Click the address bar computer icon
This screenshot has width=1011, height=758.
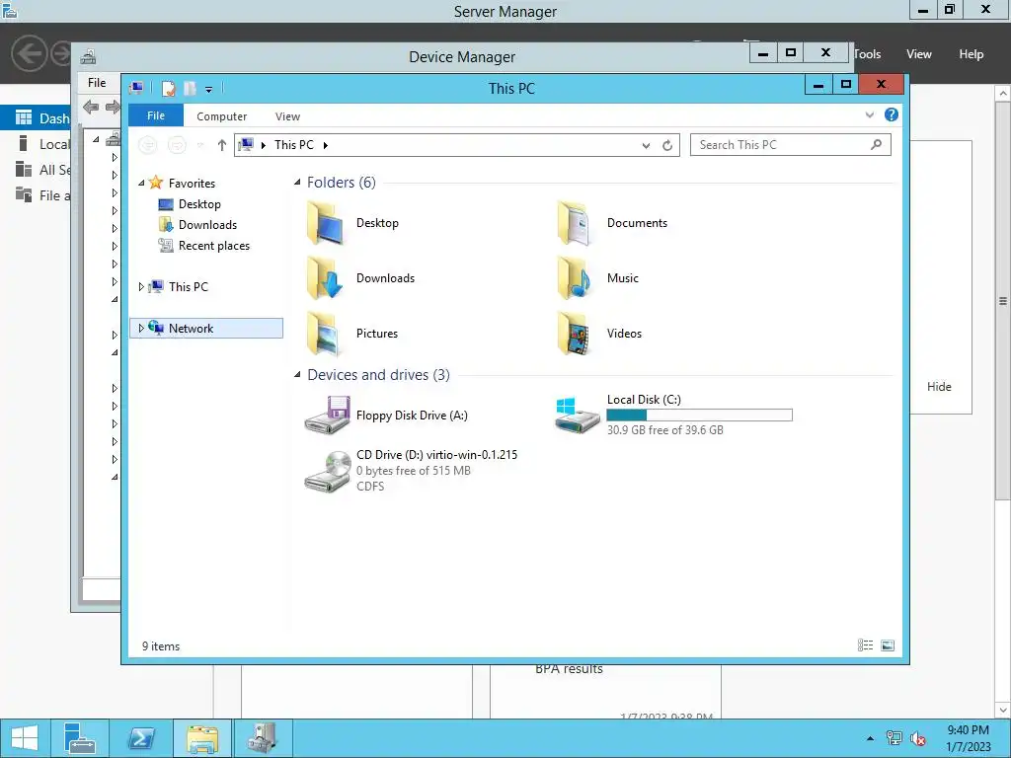point(246,144)
